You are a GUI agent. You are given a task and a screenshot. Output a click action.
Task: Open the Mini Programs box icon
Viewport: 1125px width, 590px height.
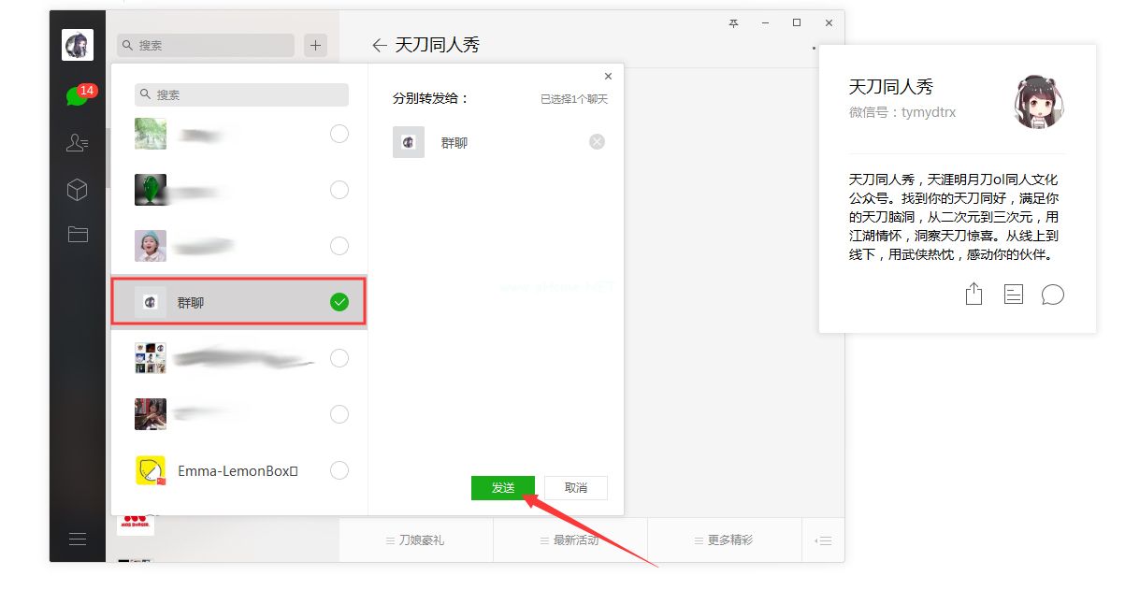[x=78, y=190]
